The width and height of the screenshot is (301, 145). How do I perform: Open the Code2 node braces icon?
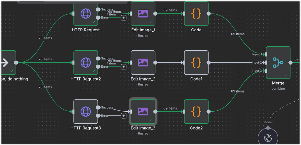[x=196, y=112]
